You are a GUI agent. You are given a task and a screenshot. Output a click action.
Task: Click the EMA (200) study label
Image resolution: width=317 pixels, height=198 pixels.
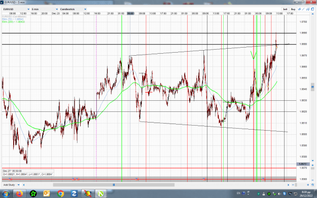(x=13, y=22)
